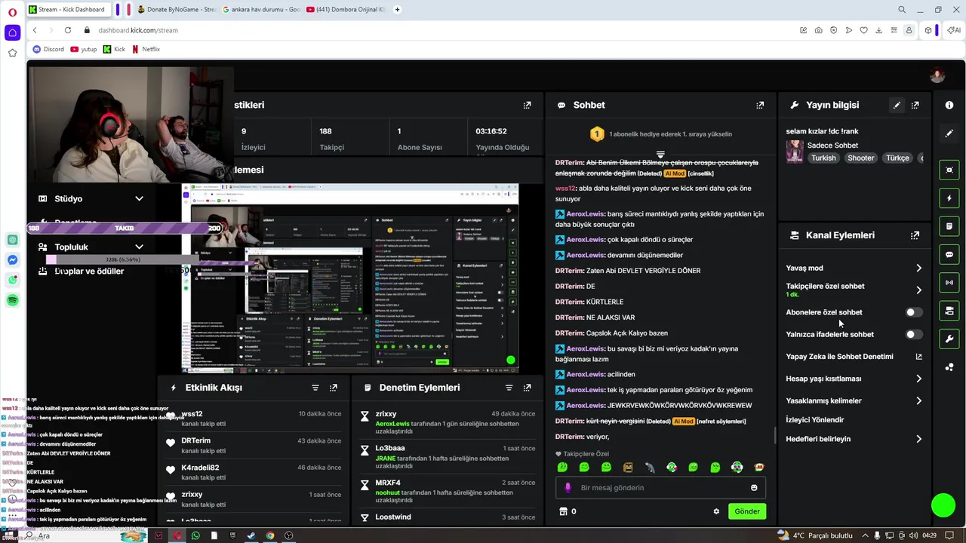This screenshot has height=543, width=966.
Task: Pop out the Yayın bilgisi panel
Action: 915,106
